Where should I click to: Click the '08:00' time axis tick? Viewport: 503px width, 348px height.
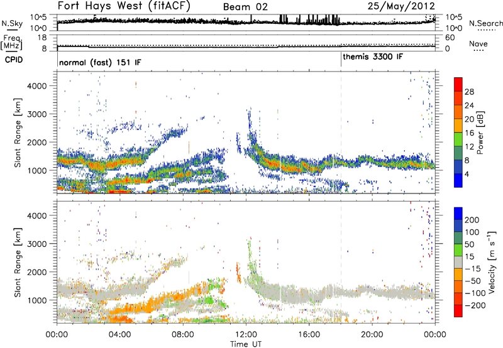click(183, 335)
